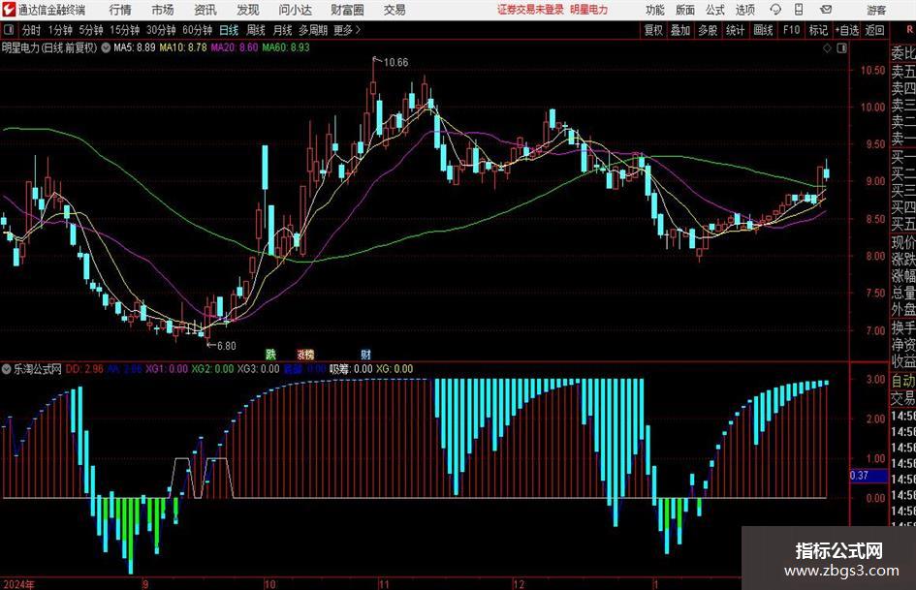Click the 统计 statistics button
Viewport: 916px width, 590px height.
[x=735, y=30]
